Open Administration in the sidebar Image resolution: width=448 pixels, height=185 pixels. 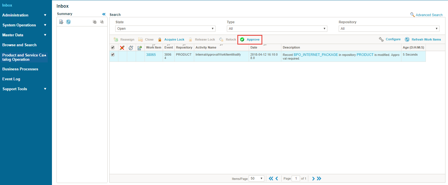[15, 15]
